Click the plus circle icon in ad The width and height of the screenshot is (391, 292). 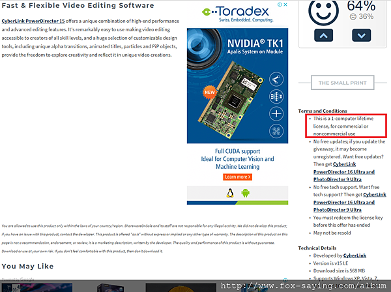(276, 113)
